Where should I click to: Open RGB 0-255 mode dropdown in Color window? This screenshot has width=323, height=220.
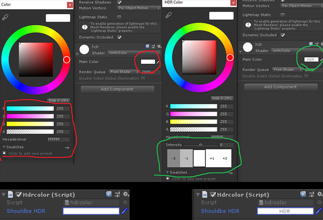point(59,101)
